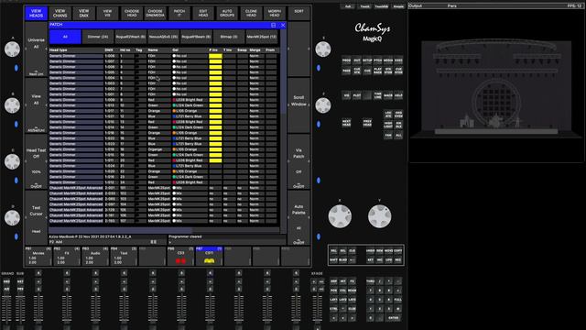Click encoder wheel A on left side

pos(12,49)
